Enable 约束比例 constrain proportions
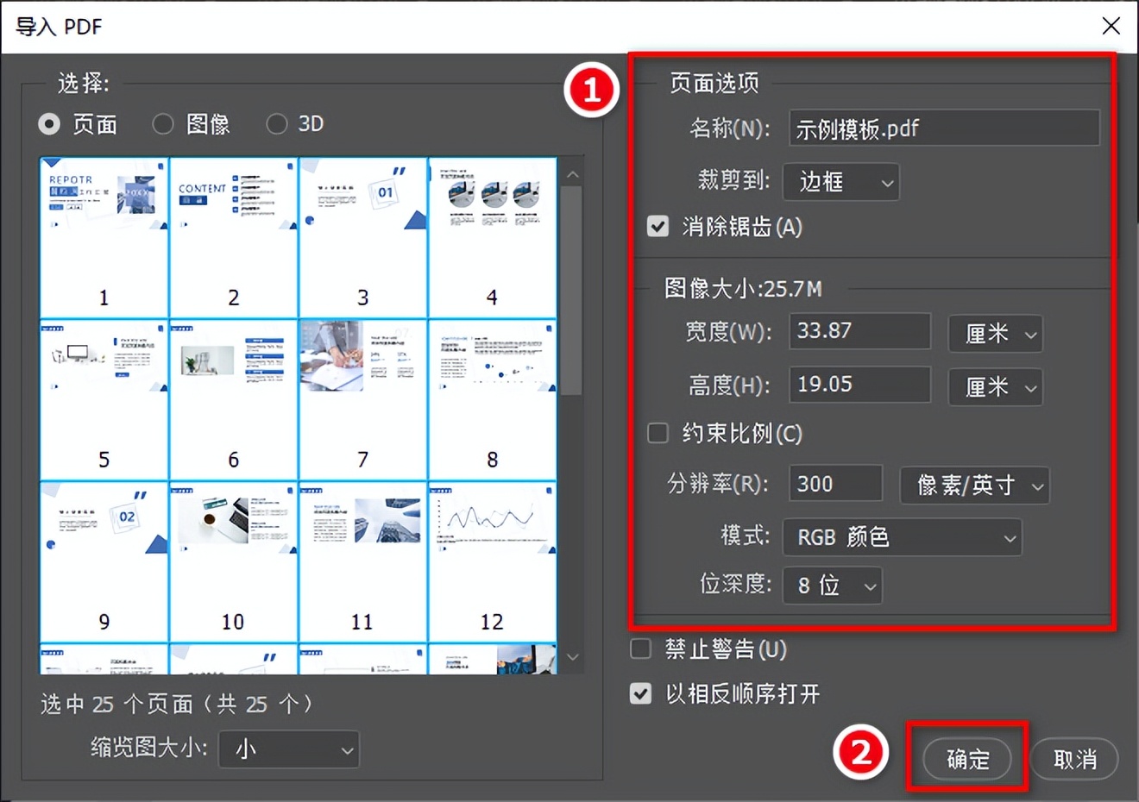1139x802 pixels. click(658, 433)
